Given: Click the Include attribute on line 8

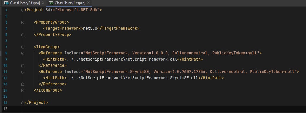Looking at the screenshot, I should click(x=73, y=53).
